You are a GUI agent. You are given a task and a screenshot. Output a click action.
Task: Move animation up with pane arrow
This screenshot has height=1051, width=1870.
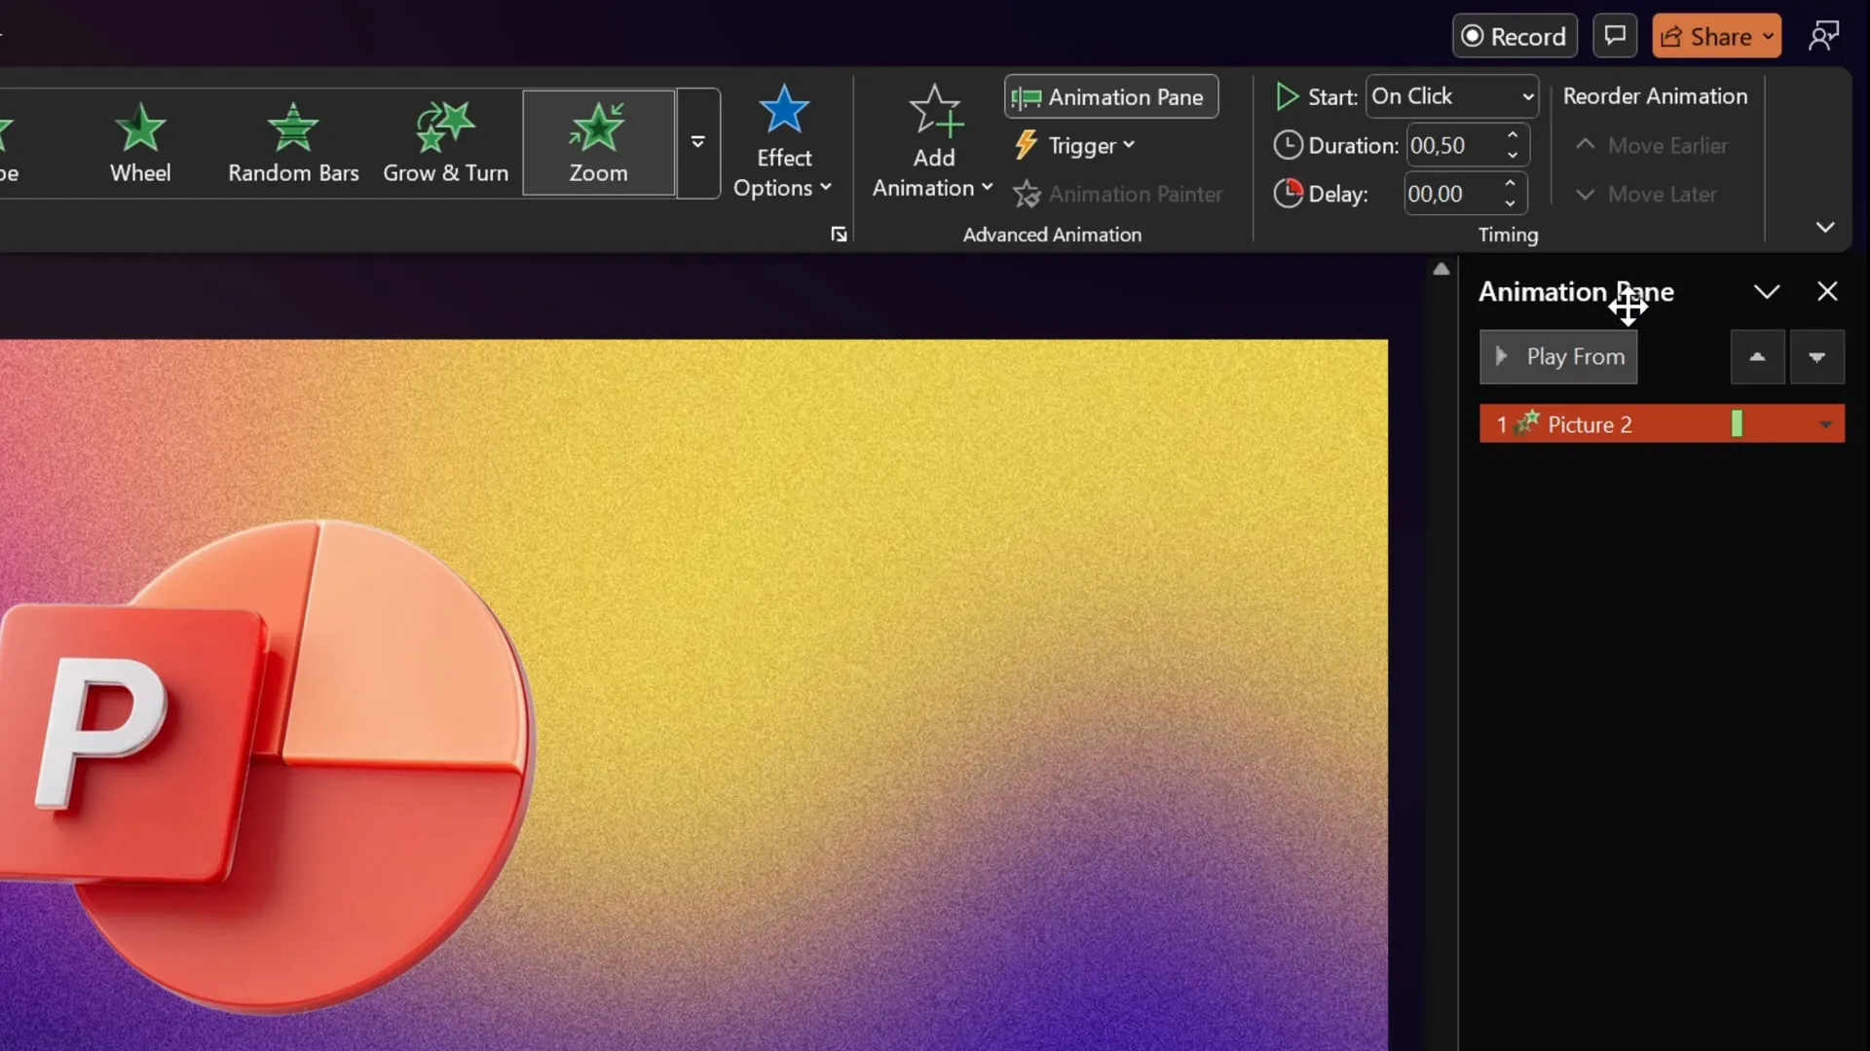pyautogui.click(x=1757, y=357)
